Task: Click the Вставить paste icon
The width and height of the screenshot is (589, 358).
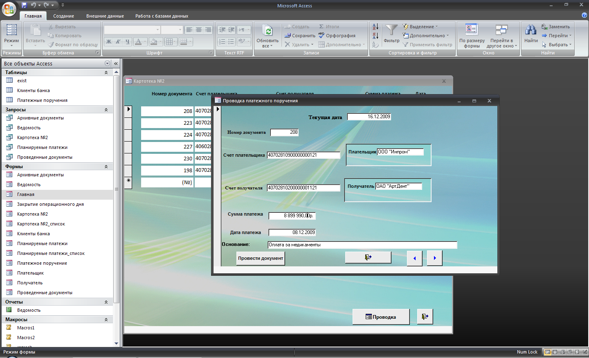Action: 36,31
